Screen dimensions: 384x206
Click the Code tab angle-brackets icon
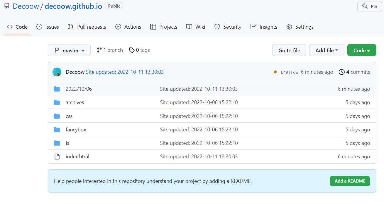point(10,27)
